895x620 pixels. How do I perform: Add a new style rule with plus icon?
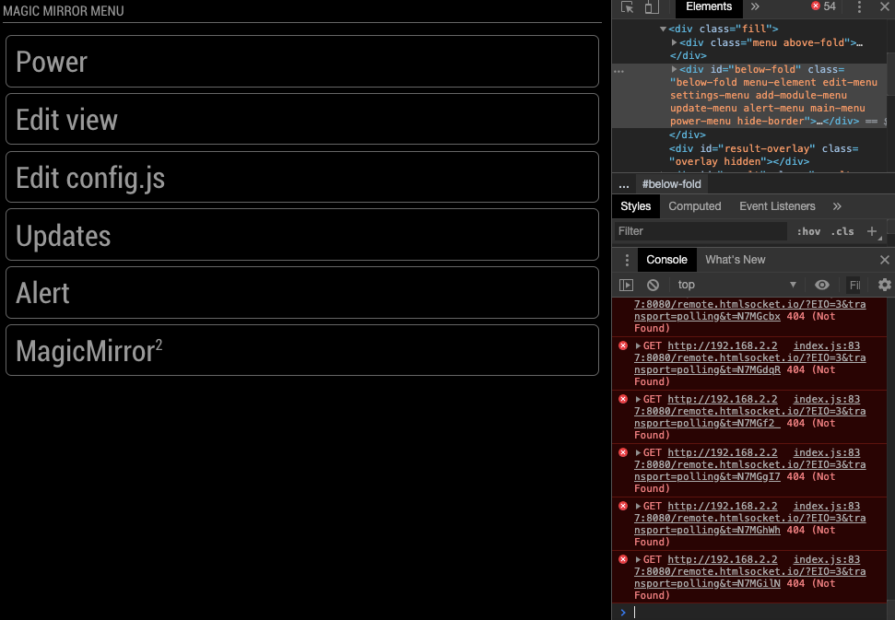coord(872,231)
